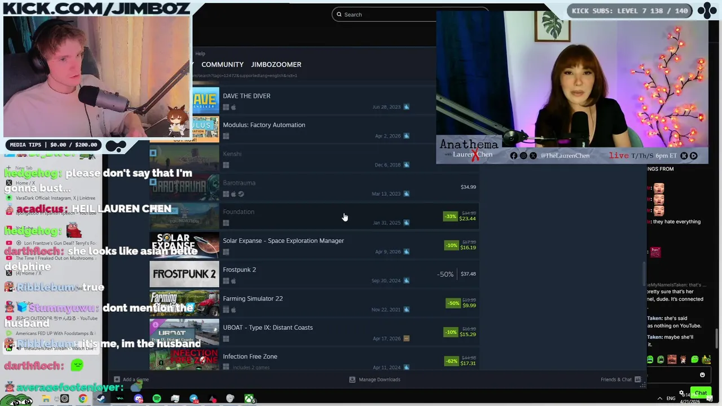Open Friends & Chat link

click(x=616, y=379)
